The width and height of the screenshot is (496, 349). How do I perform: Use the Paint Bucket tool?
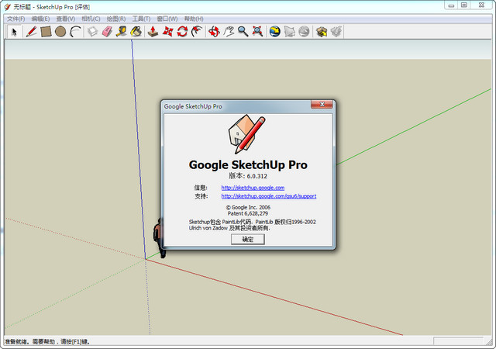136,32
